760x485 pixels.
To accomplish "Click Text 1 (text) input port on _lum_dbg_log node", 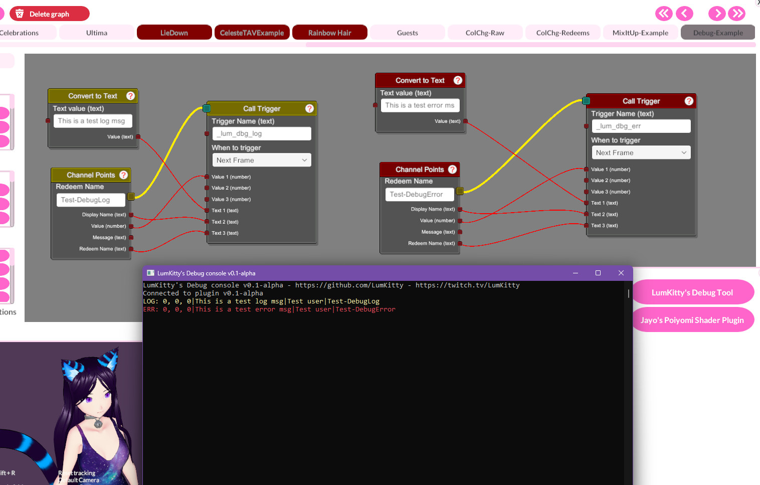I will pos(207,210).
